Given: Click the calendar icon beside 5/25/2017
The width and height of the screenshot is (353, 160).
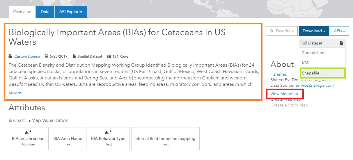Looking at the screenshot, I should pos(47,56).
